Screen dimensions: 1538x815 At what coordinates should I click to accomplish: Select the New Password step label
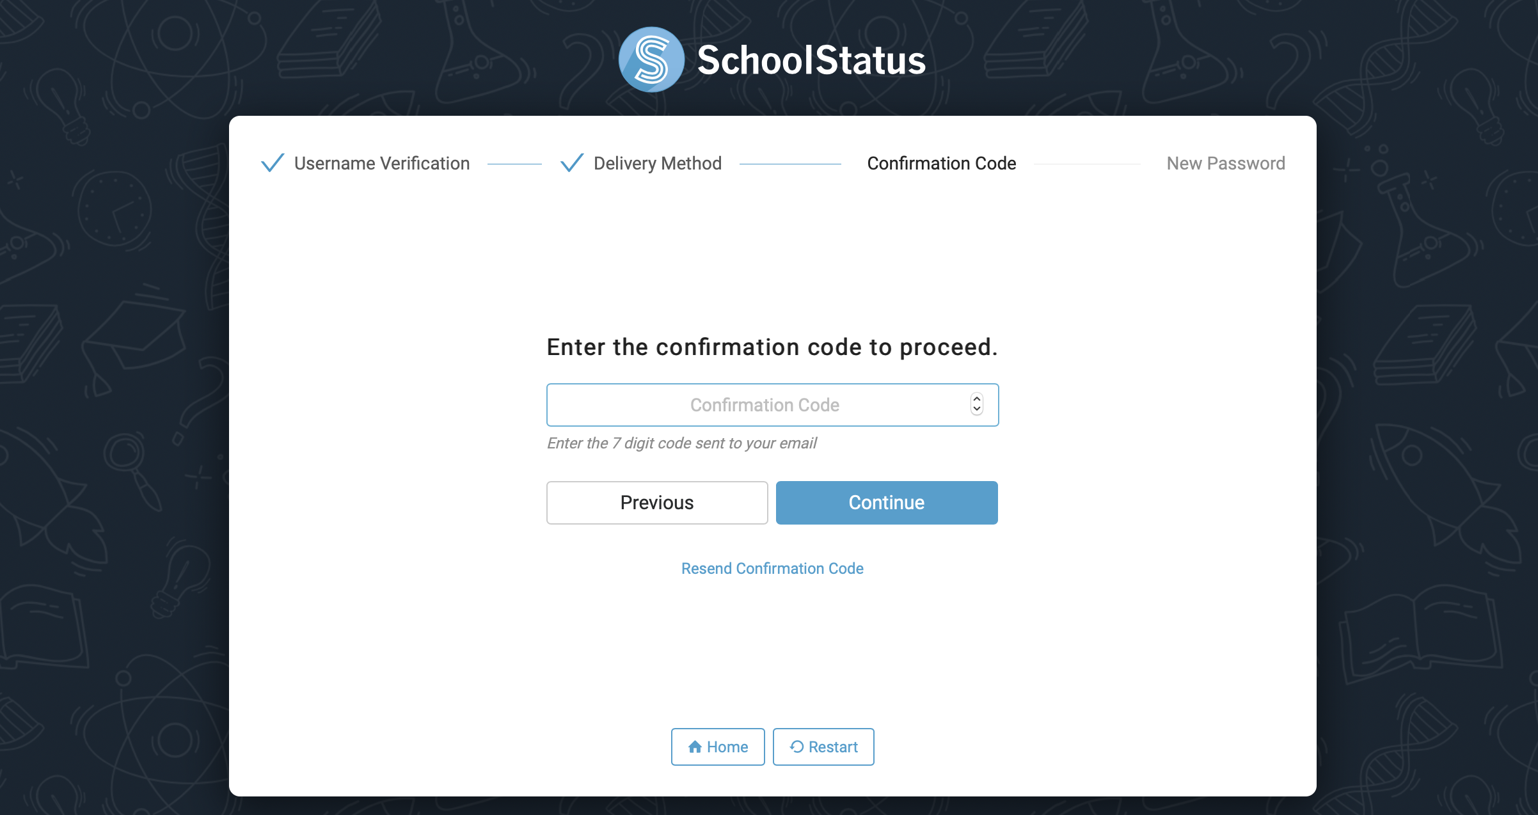(x=1226, y=164)
